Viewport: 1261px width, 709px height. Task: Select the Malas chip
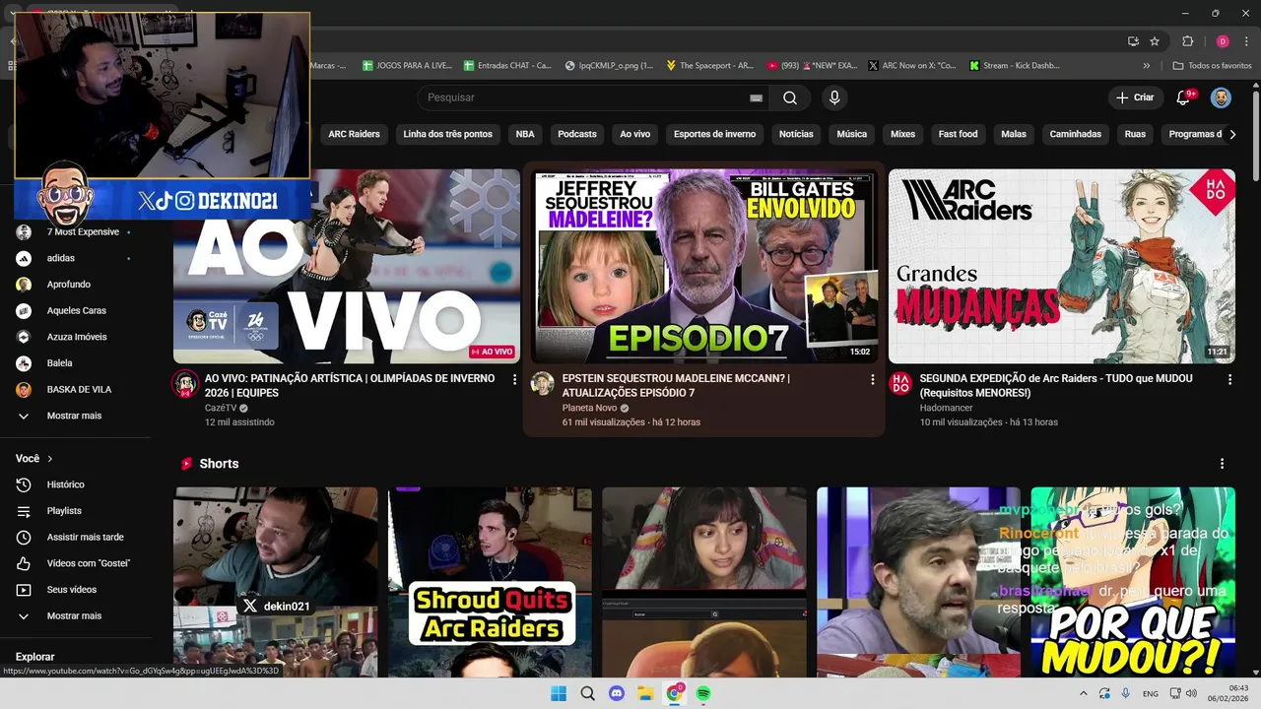tap(1014, 134)
